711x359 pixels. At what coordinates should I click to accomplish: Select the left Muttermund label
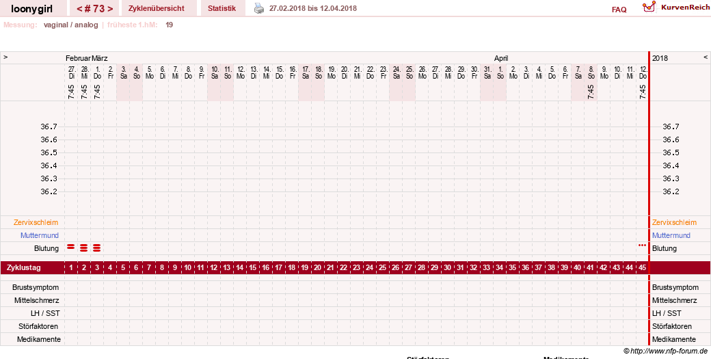[x=40, y=235]
